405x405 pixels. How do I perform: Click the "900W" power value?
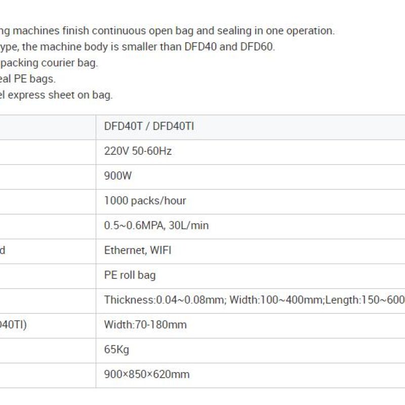118,176
